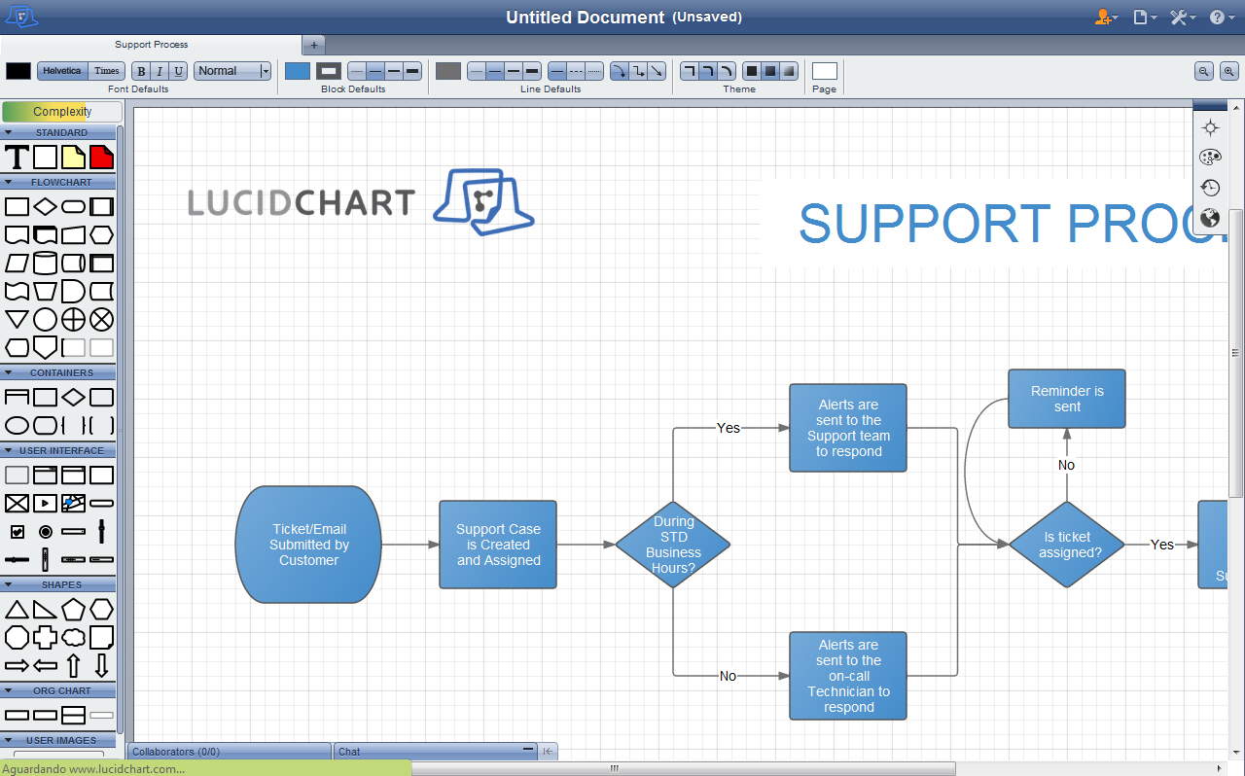
Task: Select the off-page connector shape
Action: (x=45, y=347)
